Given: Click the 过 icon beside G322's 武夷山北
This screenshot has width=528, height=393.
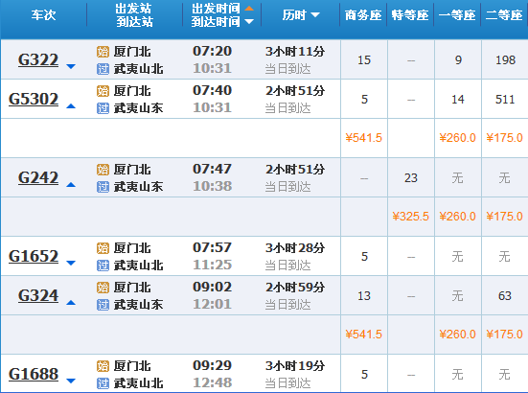Looking at the screenshot, I should point(103,69).
